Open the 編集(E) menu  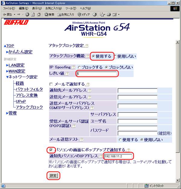tap(24, 8)
